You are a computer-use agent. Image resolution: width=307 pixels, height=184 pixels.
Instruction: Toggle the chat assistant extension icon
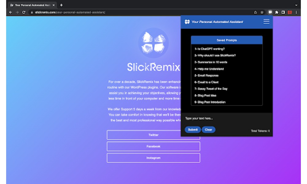coord(270,12)
